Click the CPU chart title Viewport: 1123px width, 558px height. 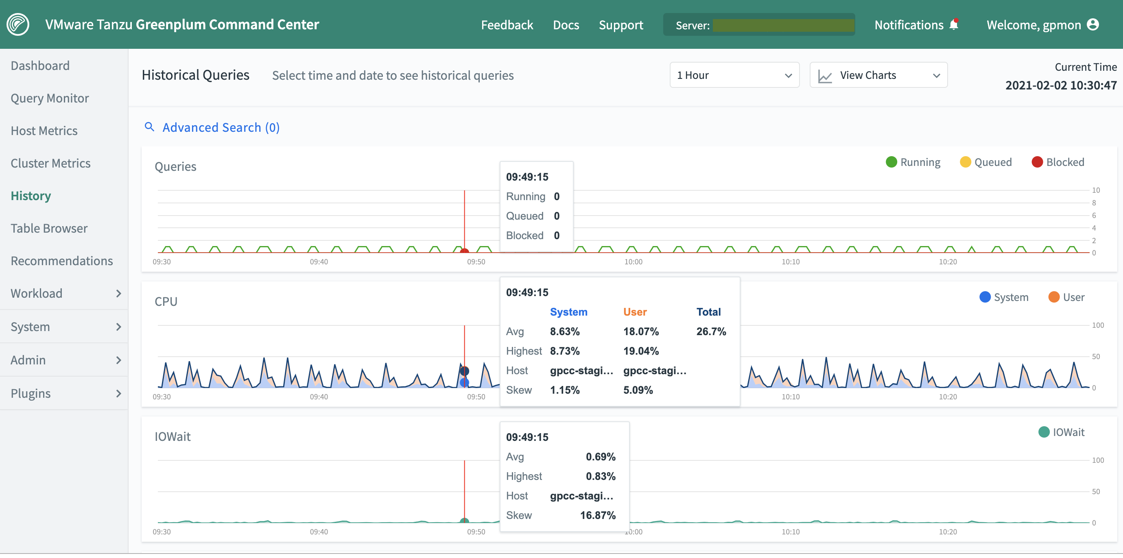point(166,301)
